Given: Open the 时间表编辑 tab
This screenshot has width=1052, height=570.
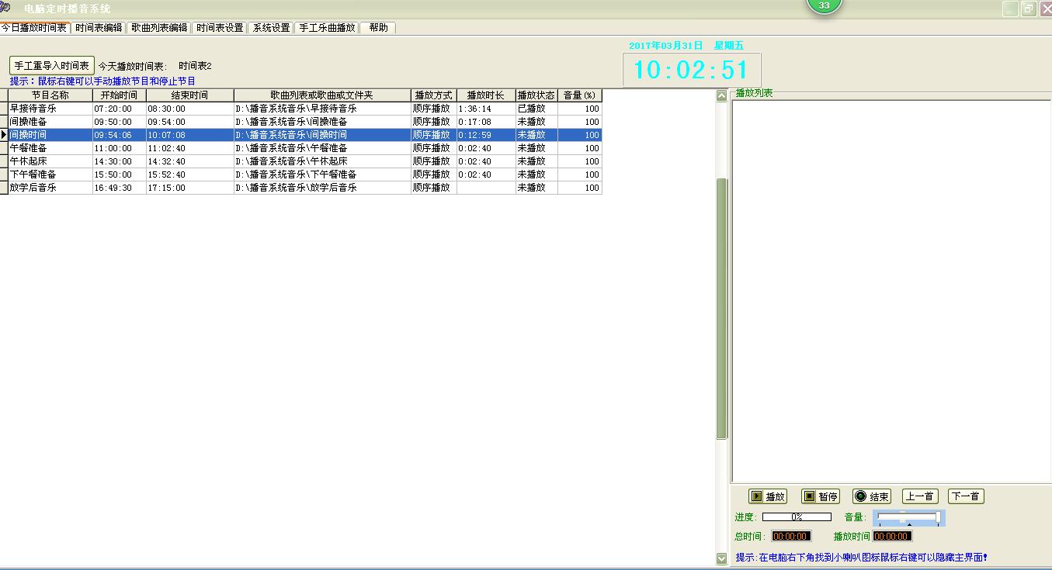Looking at the screenshot, I should pyautogui.click(x=99, y=28).
